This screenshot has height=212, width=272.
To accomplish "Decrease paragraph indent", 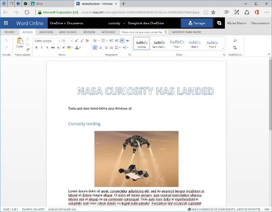I will coord(112,41).
